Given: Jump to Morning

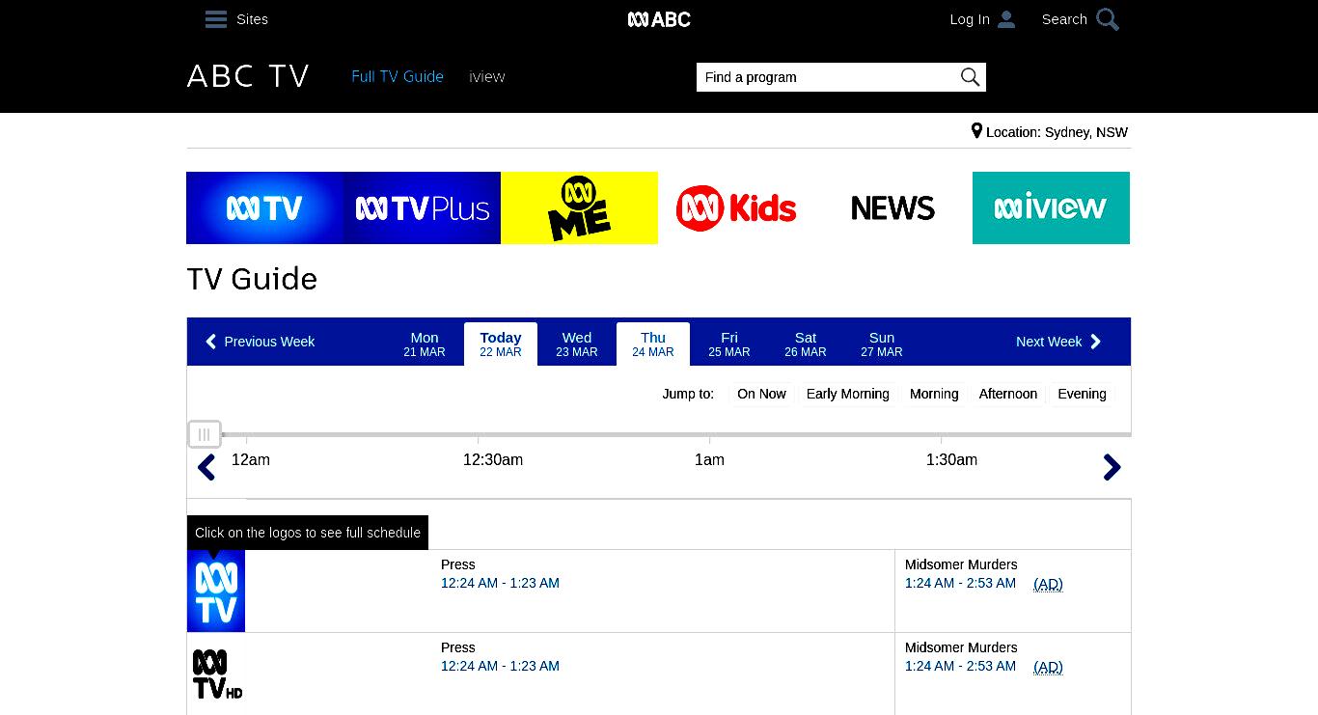Looking at the screenshot, I should pos(934,394).
